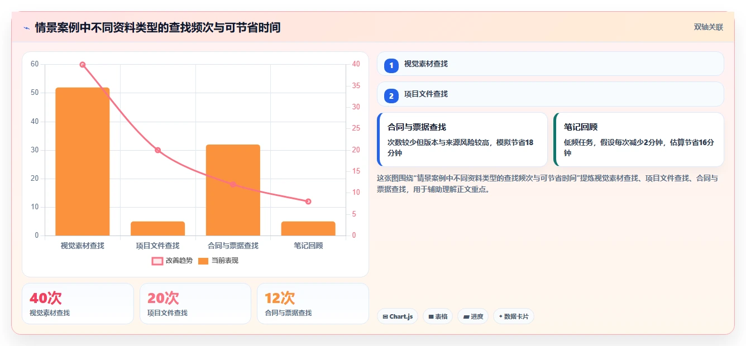Open the 笔记回顾 info card

point(639,140)
